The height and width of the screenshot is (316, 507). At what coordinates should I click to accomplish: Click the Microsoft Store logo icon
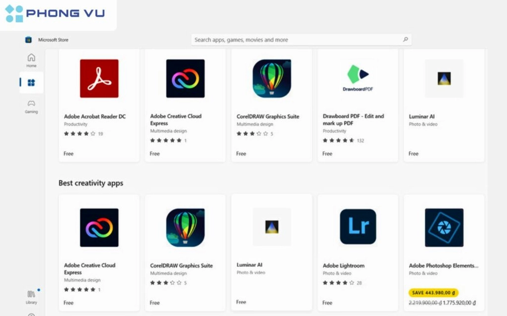[28, 40]
